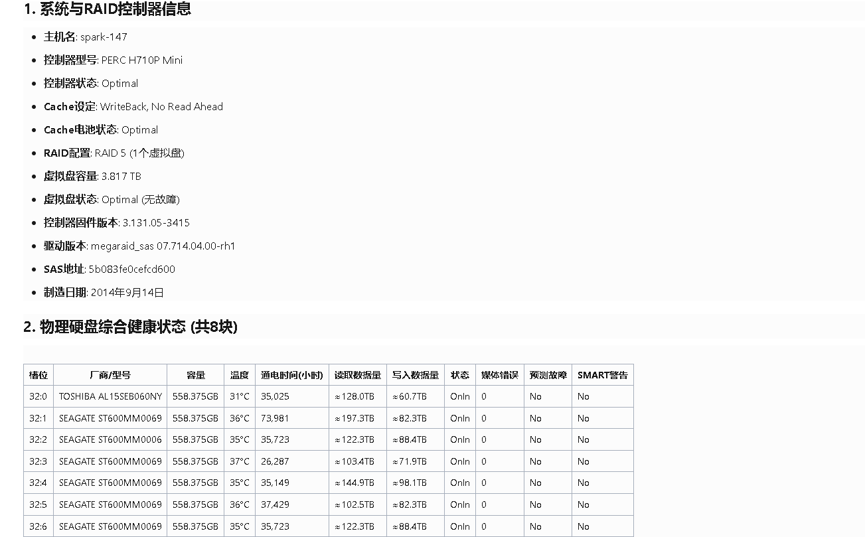Click the 读取数据量 column header
865x537 pixels.
click(x=358, y=375)
